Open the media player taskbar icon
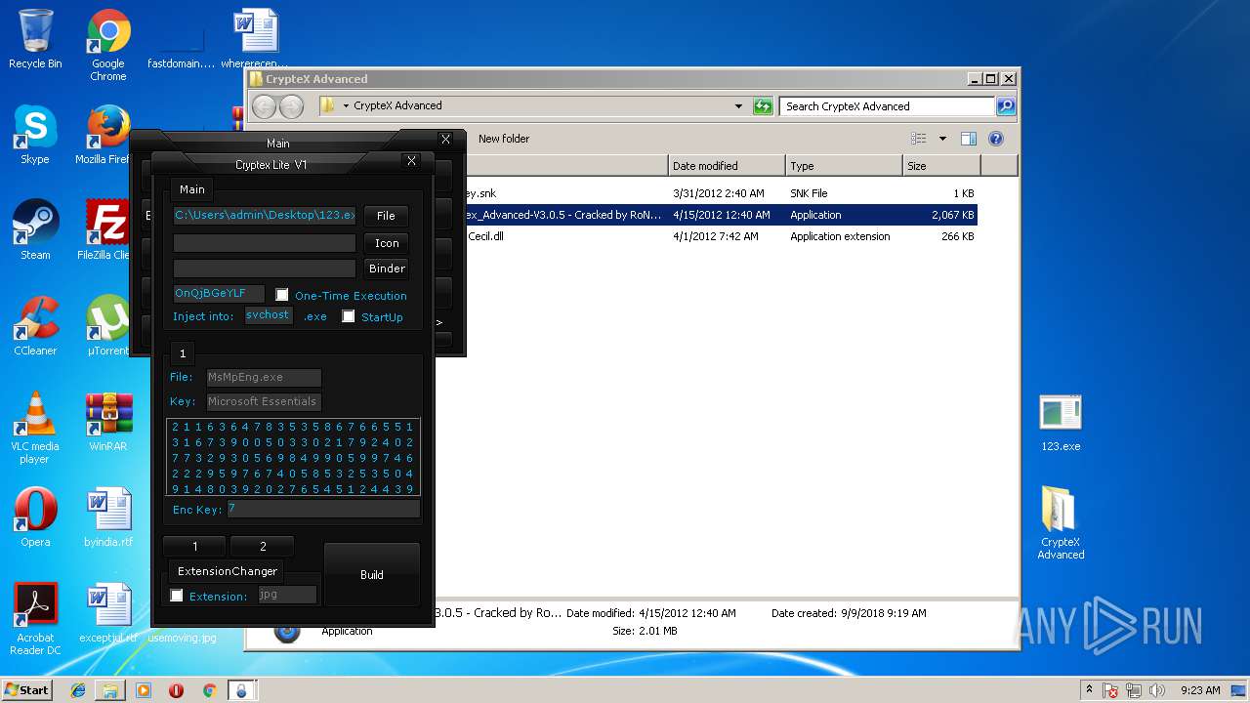The height and width of the screenshot is (703, 1250). tap(144, 690)
